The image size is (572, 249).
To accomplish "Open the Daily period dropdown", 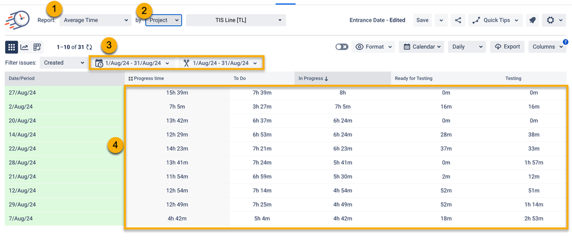I will pyautogui.click(x=467, y=47).
